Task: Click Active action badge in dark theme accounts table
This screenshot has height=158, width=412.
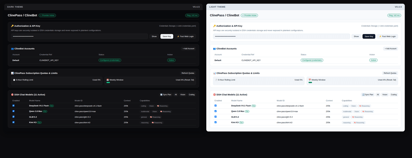Action: click(171, 60)
